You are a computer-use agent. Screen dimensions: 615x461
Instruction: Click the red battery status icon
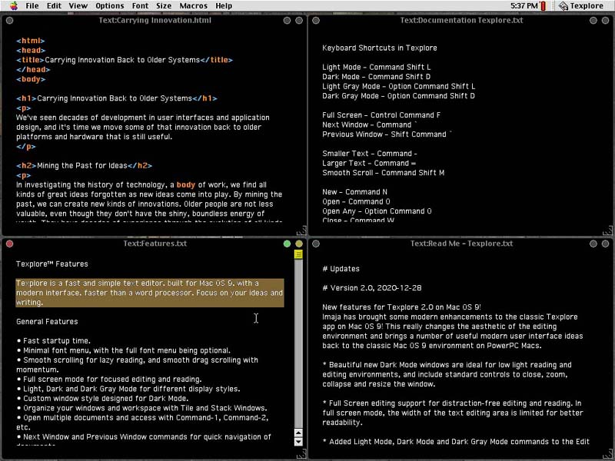pyautogui.click(x=544, y=6)
